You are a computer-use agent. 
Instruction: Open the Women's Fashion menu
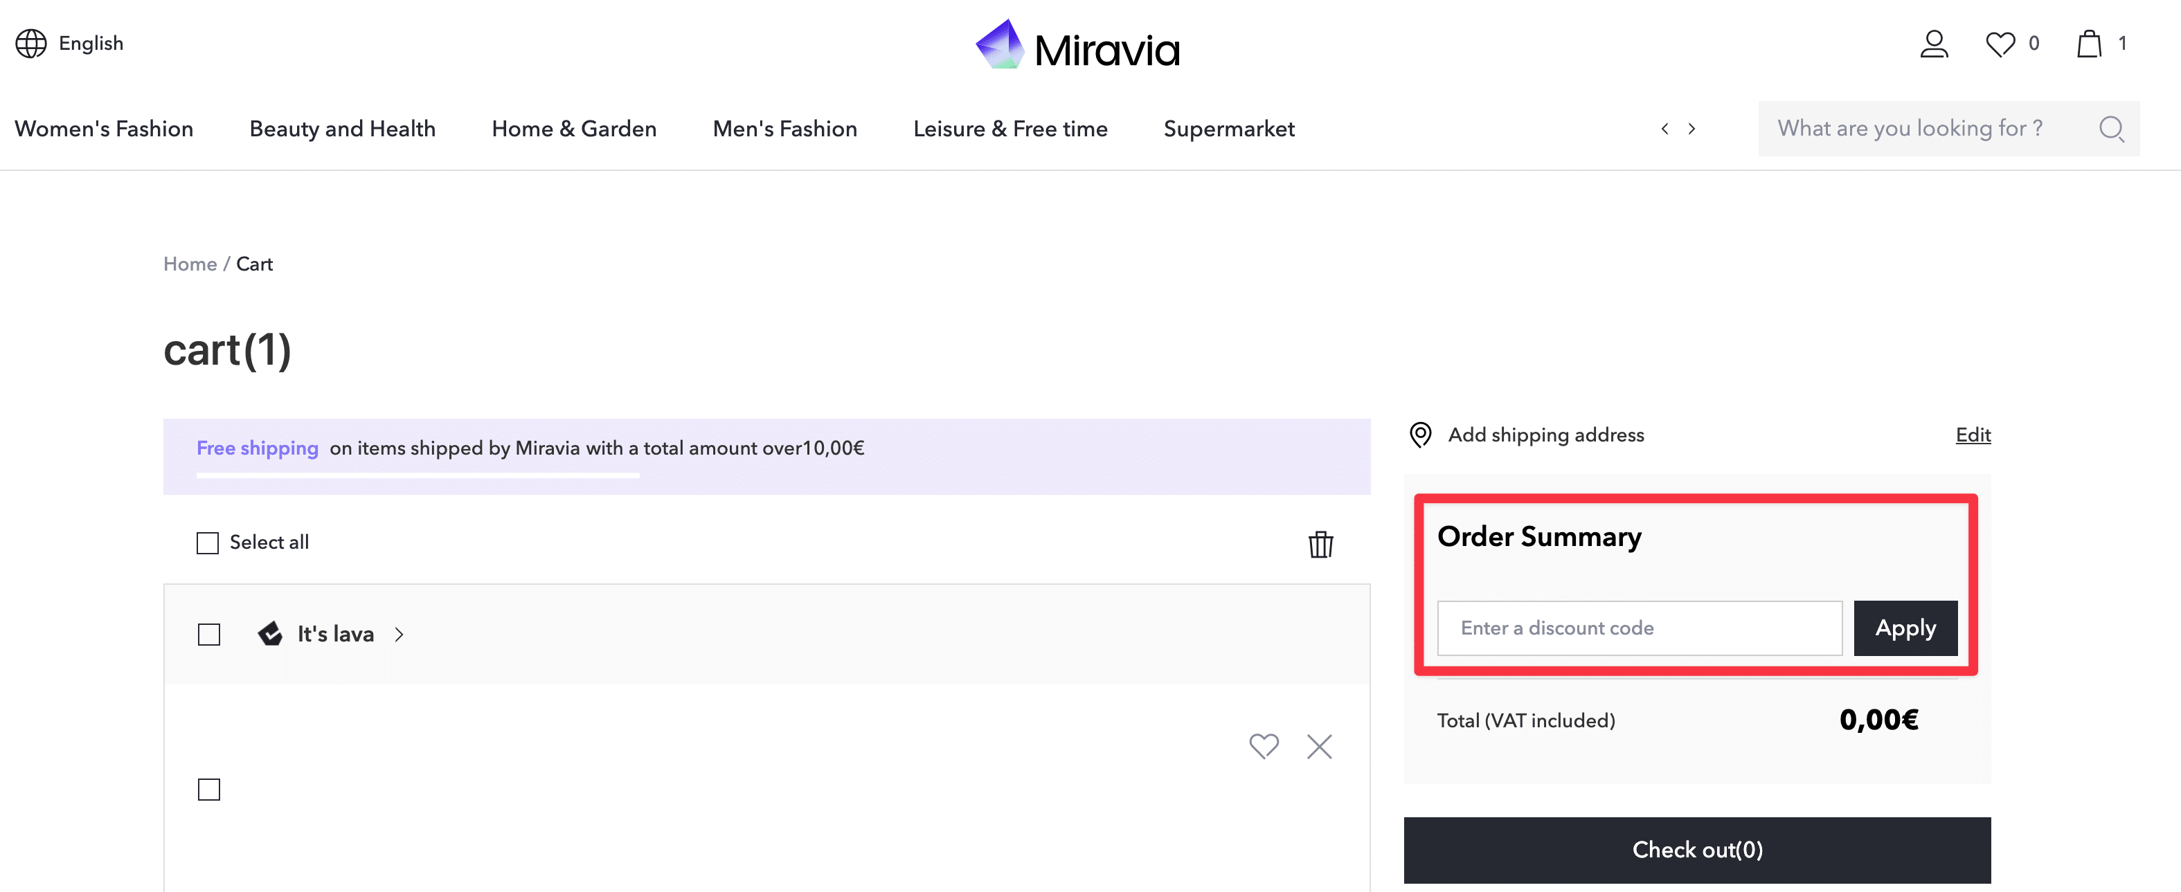pyautogui.click(x=103, y=129)
